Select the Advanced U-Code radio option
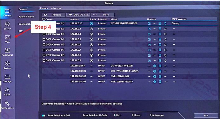220x119 pixels. 151,115
